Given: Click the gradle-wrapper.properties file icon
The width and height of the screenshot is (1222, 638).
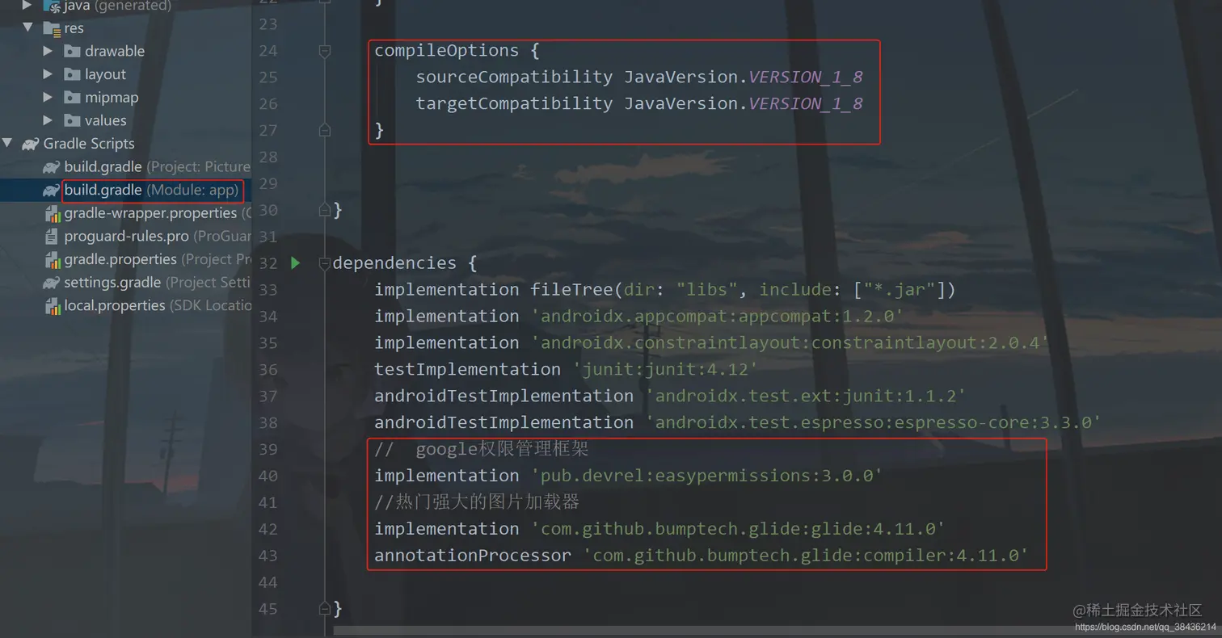Looking at the screenshot, I should pyautogui.click(x=52, y=213).
